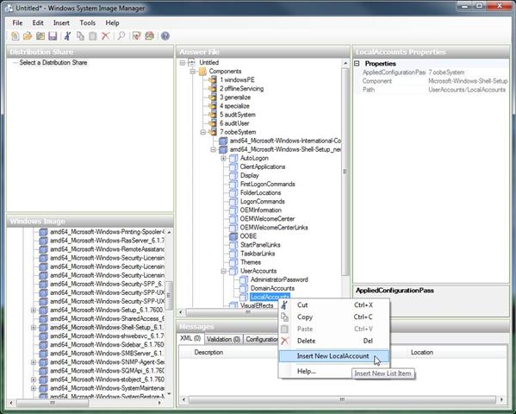Image resolution: width=516 pixels, height=414 pixels.
Task: Open the Tools menu
Action: (x=88, y=22)
